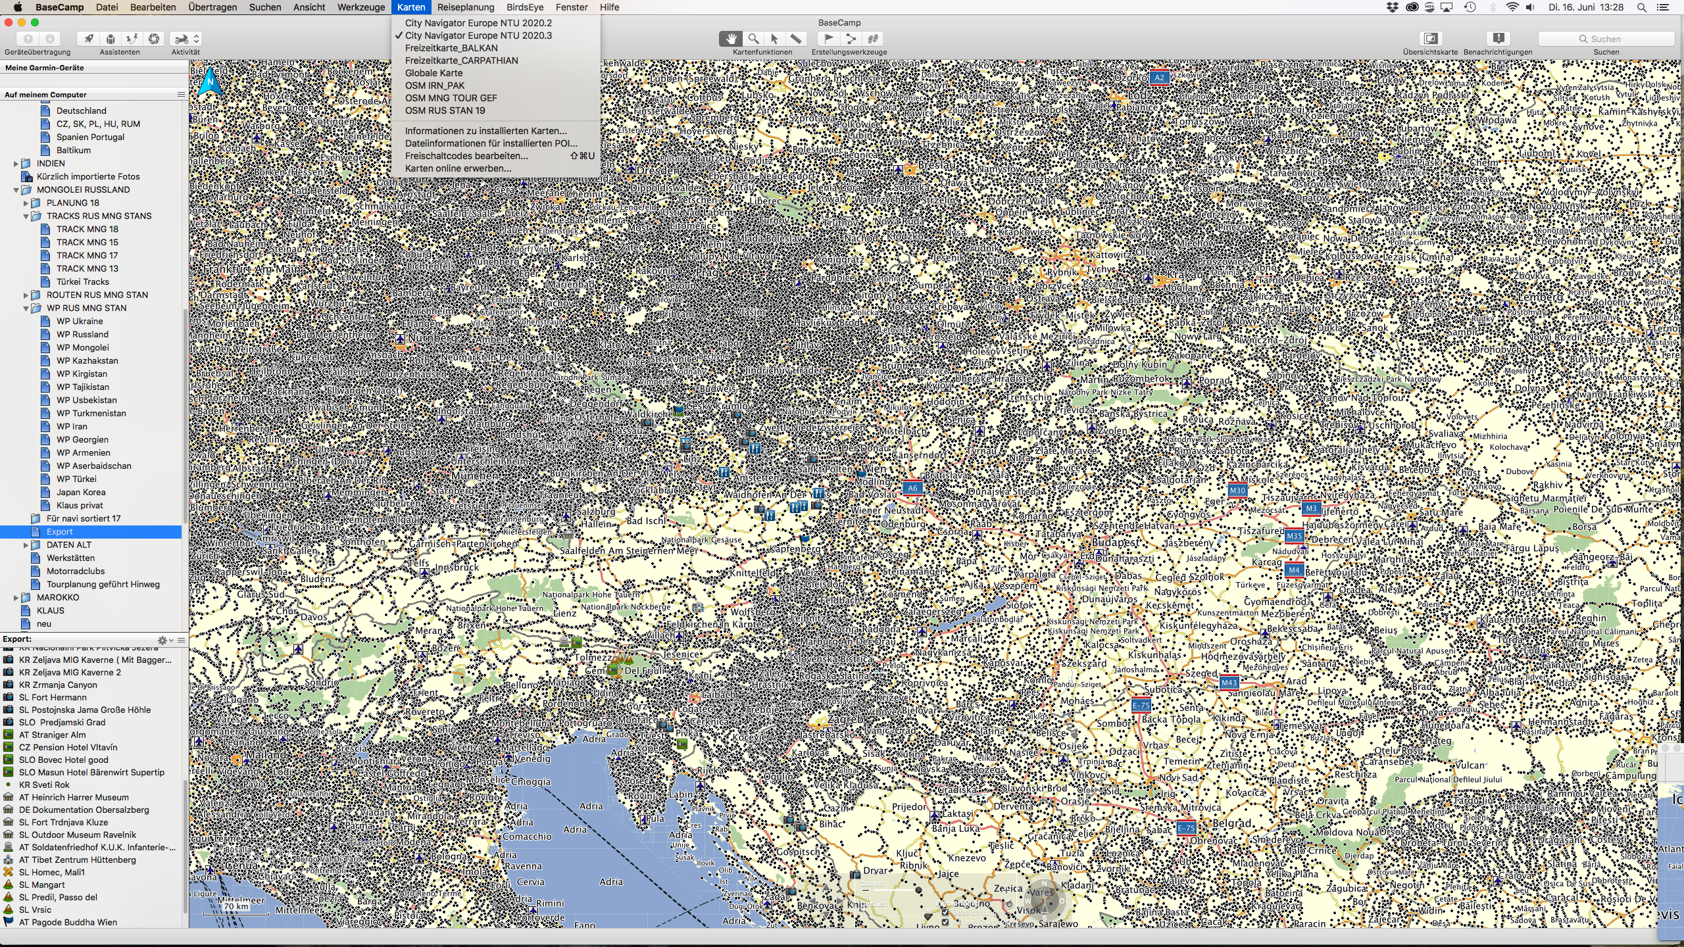Pan map down with overlay arrow
The height and width of the screenshot is (947, 1684).
click(826, 913)
